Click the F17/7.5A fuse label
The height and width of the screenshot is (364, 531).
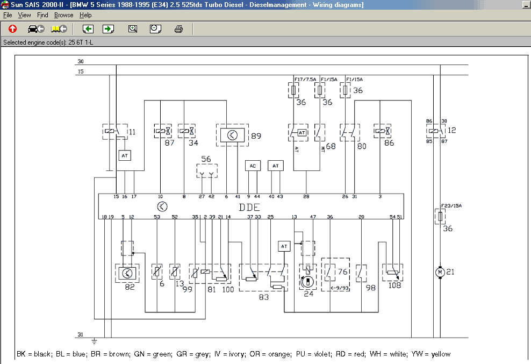[305, 80]
